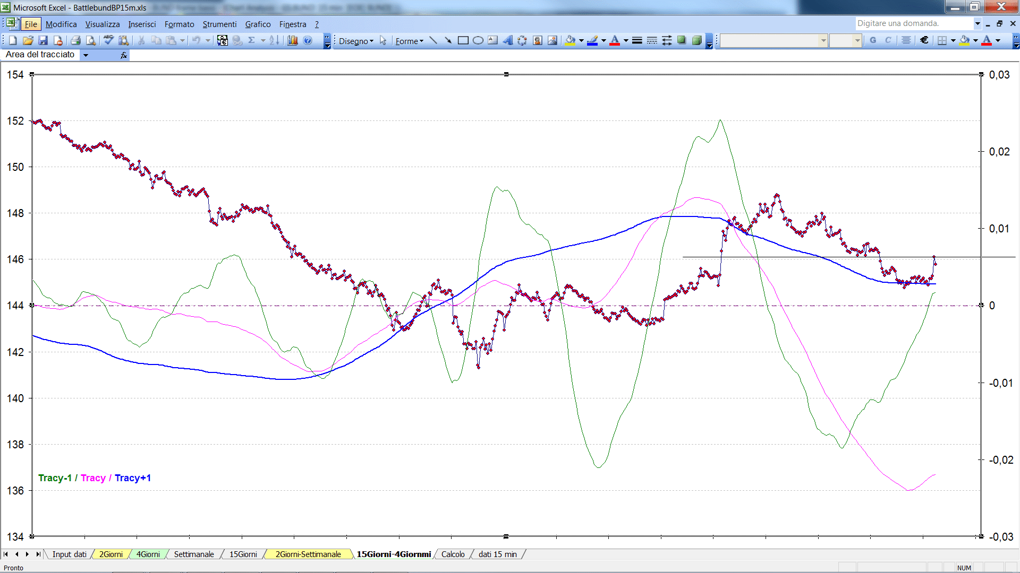Open the File menu
The image size is (1020, 573).
pos(31,24)
